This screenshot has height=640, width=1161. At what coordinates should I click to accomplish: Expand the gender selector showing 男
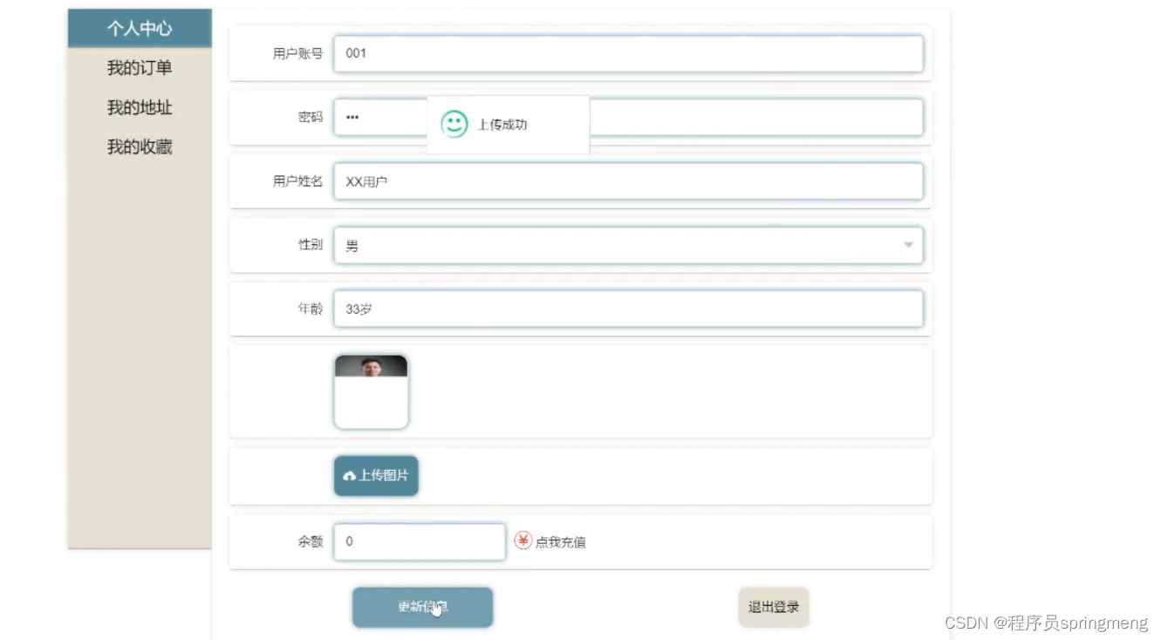[628, 245]
